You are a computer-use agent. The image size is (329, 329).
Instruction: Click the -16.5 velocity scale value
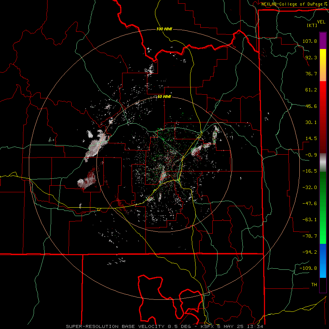pos(310,171)
